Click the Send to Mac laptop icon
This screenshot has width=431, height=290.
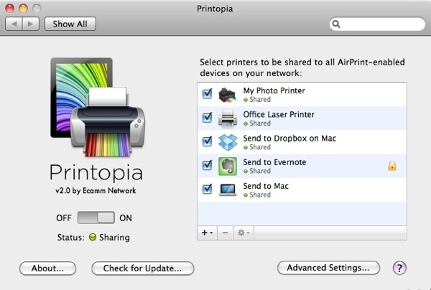228,190
